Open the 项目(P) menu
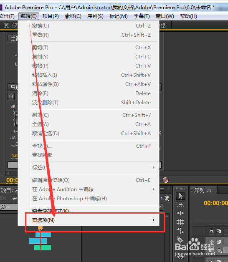The width and height of the screenshot is (228, 262). pos(51,16)
